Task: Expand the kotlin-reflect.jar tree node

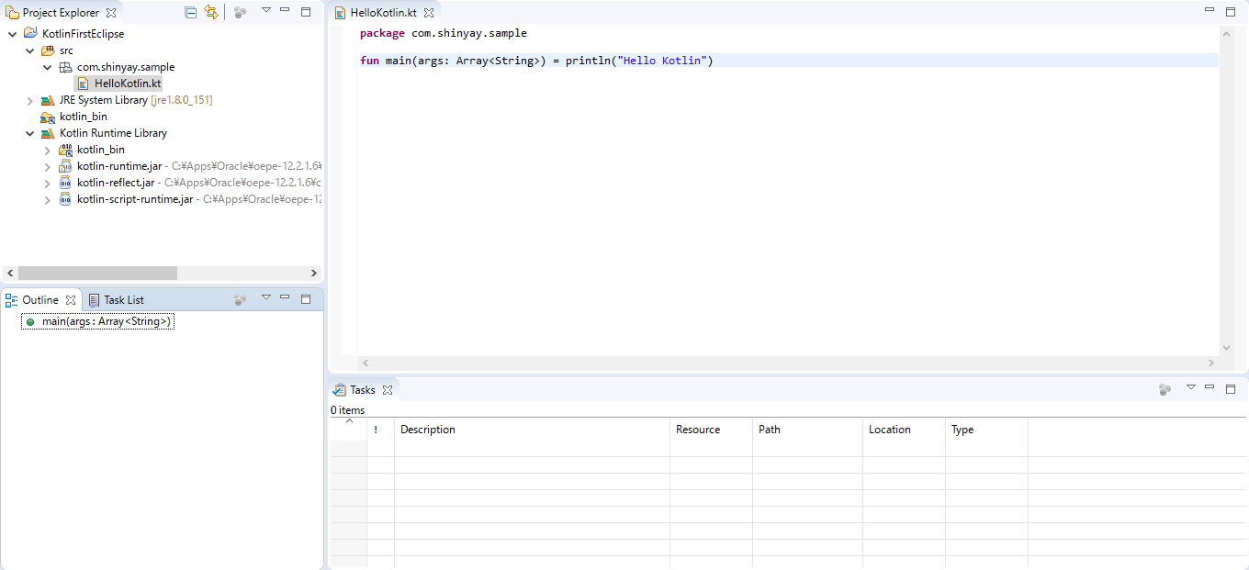Action: (46, 182)
